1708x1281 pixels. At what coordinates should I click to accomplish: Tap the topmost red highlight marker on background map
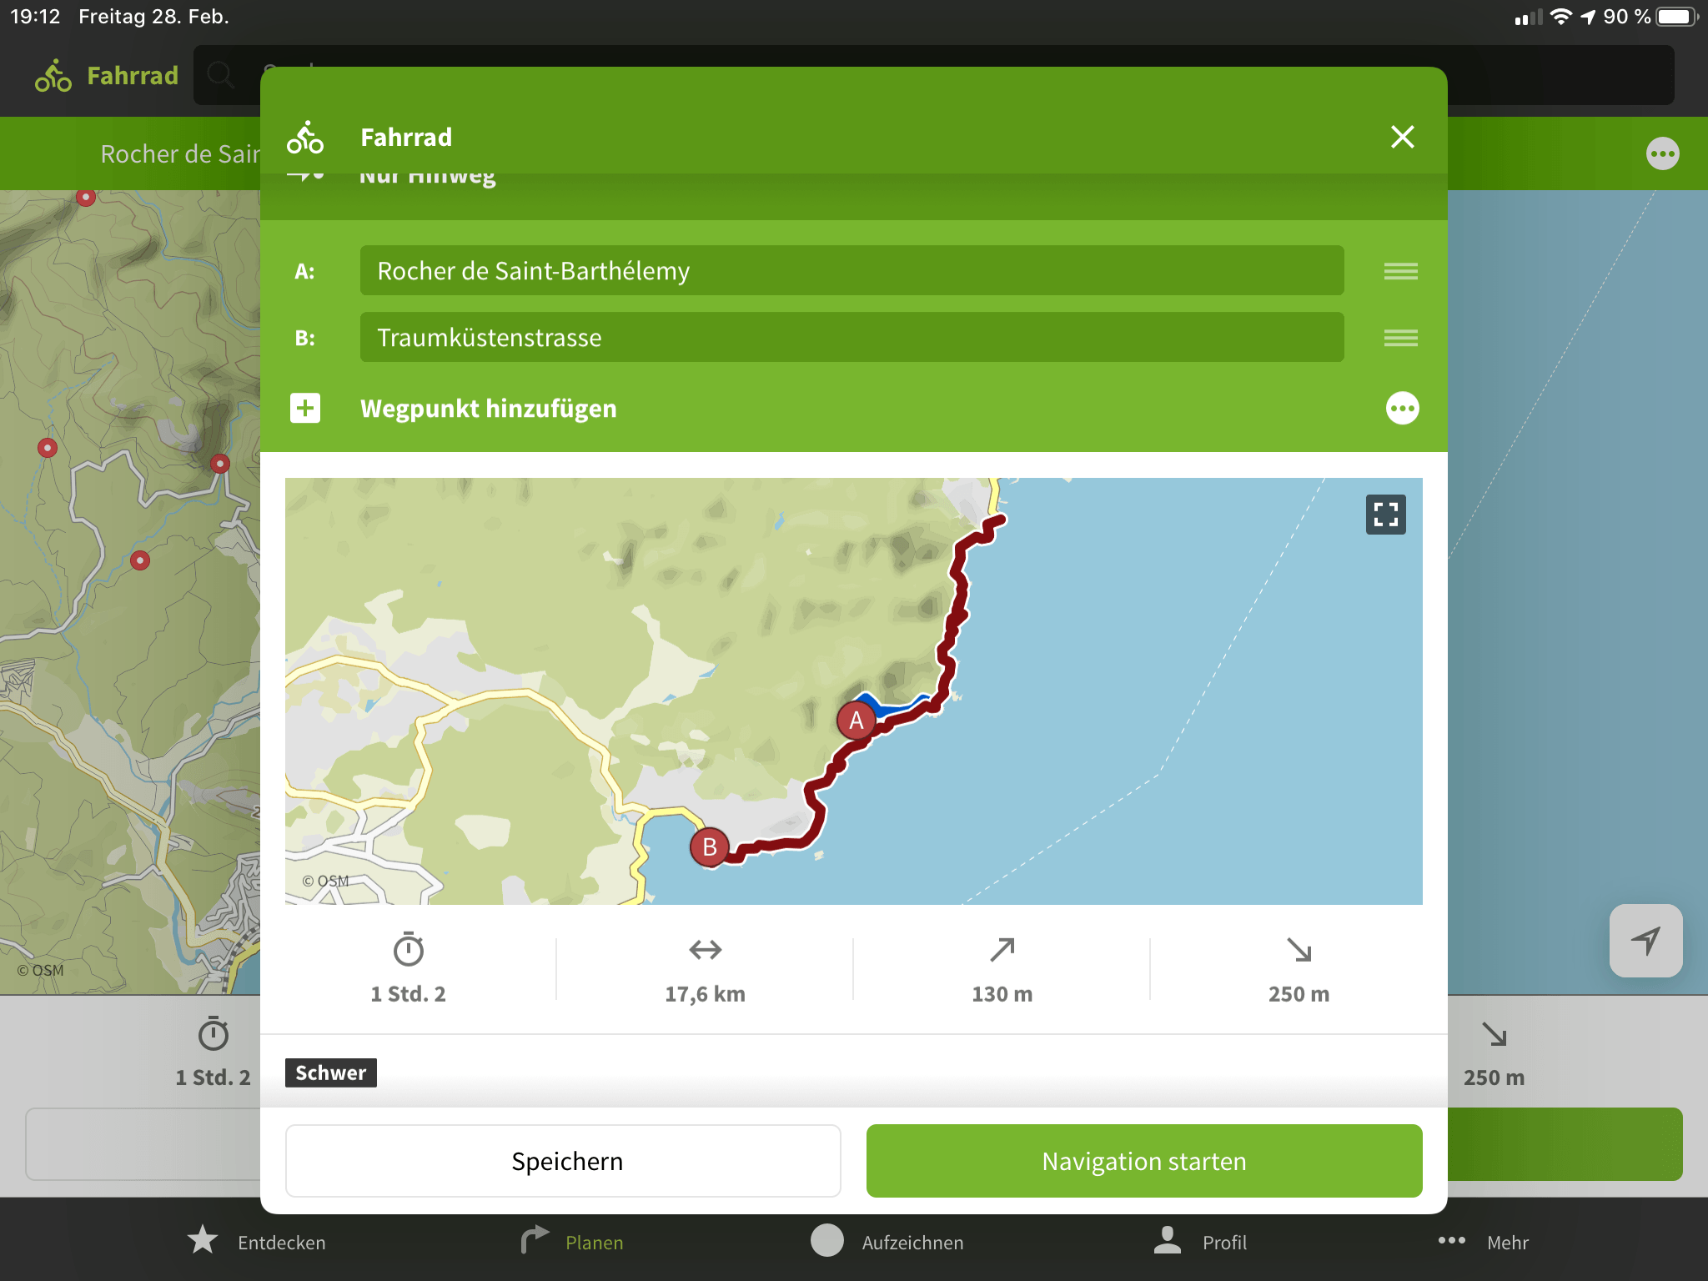pyautogui.click(x=85, y=197)
